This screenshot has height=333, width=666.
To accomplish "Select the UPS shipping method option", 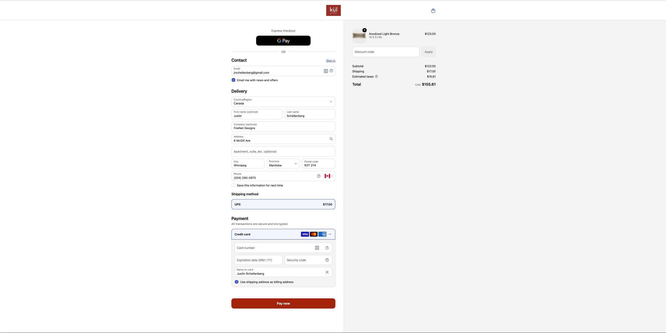I will click(x=283, y=204).
